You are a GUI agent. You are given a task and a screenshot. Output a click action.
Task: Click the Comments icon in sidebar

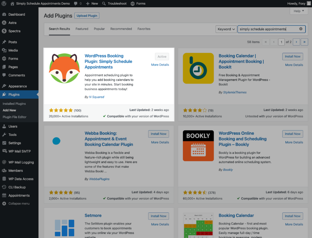tap(4, 75)
